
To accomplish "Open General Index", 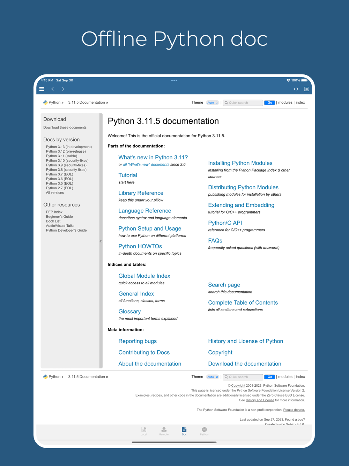I will point(136,294).
